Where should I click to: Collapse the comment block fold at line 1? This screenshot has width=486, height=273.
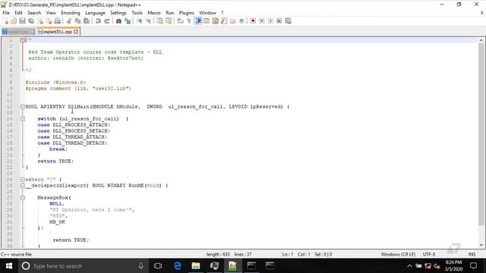pyautogui.click(x=22, y=40)
